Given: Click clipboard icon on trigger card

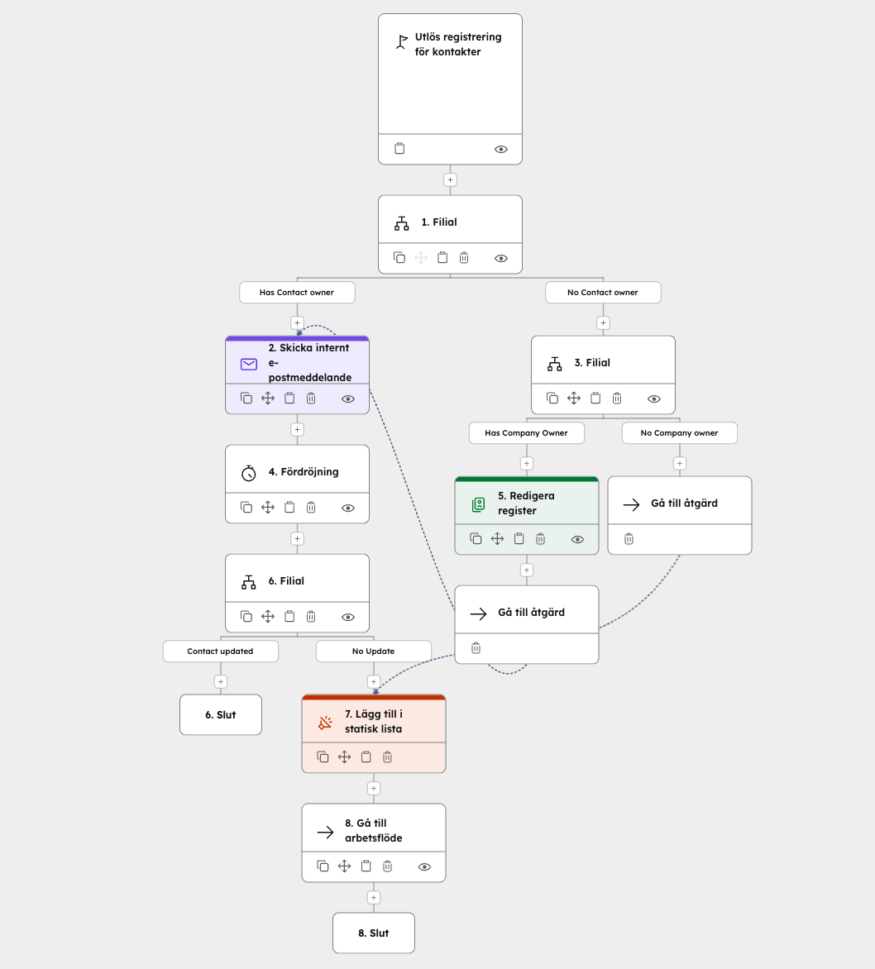Looking at the screenshot, I should click(399, 149).
